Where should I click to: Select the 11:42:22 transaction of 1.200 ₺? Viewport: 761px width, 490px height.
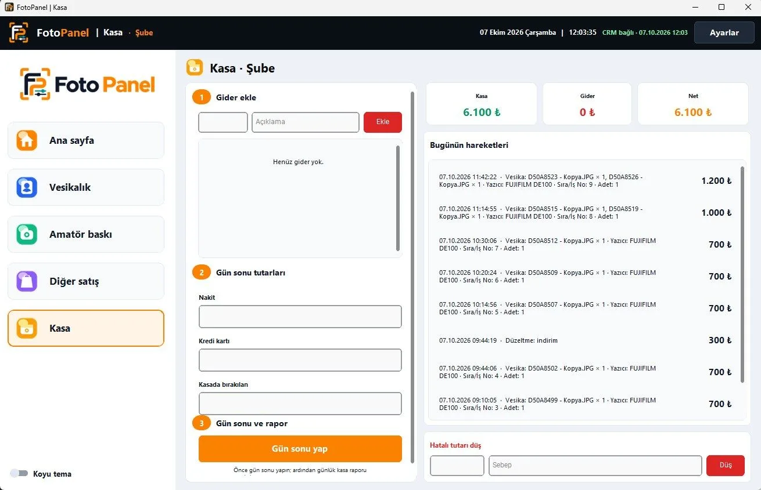point(586,180)
